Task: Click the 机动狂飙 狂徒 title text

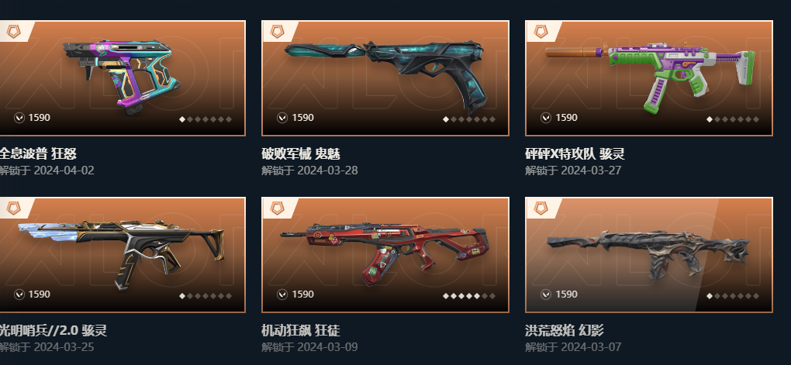Action: click(x=301, y=331)
